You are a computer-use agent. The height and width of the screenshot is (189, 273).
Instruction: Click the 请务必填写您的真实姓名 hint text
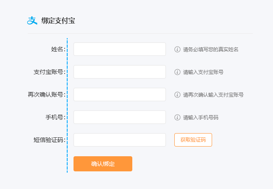(211, 50)
